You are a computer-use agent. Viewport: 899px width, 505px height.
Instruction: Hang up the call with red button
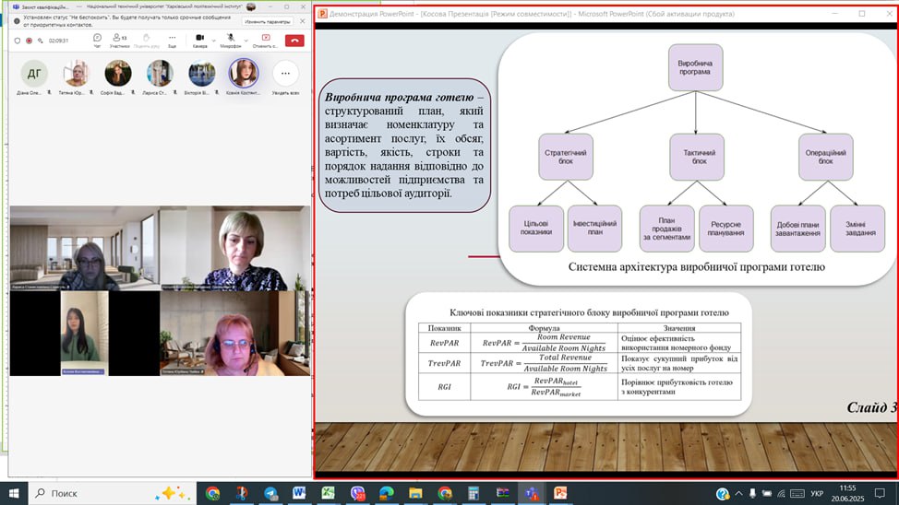[x=294, y=40]
